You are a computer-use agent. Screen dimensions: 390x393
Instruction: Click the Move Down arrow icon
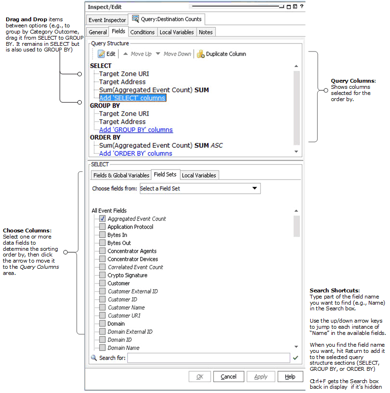pos(158,54)
